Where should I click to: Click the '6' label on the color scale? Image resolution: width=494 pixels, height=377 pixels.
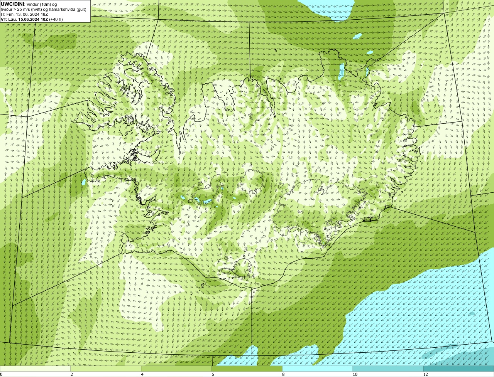pos(213,374)
